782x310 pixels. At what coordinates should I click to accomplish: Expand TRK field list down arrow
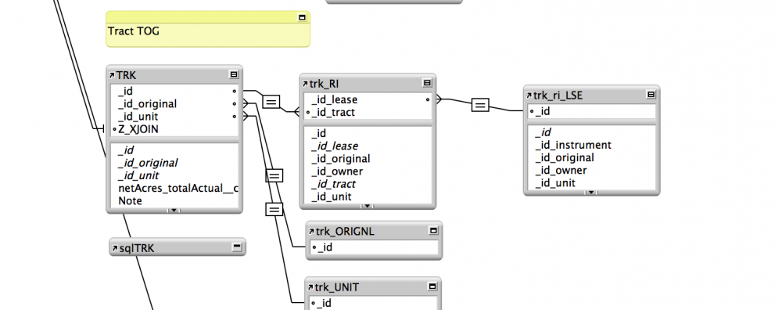click(174, 210)
